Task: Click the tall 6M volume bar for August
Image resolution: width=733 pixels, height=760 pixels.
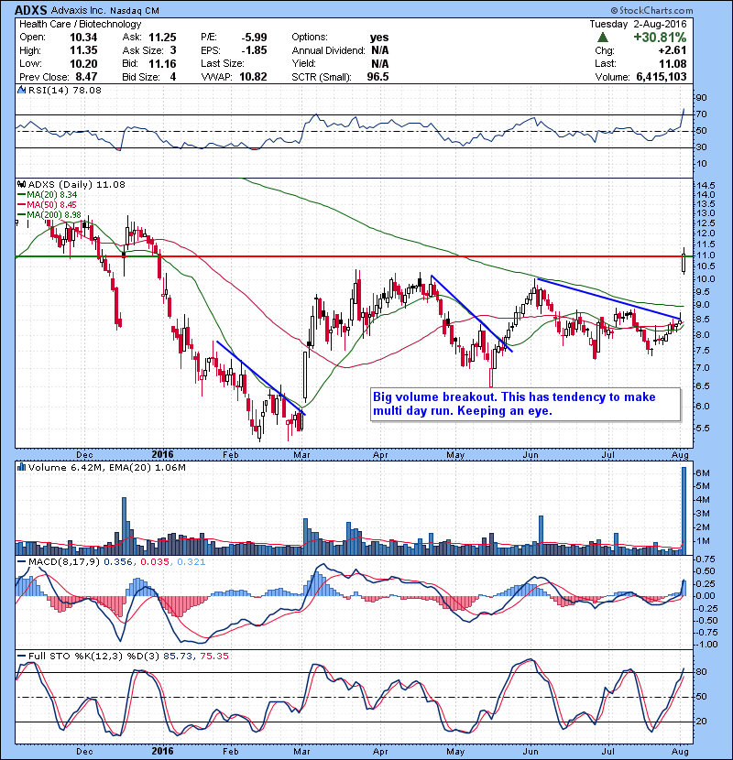Action: click(x=684, y=510)
